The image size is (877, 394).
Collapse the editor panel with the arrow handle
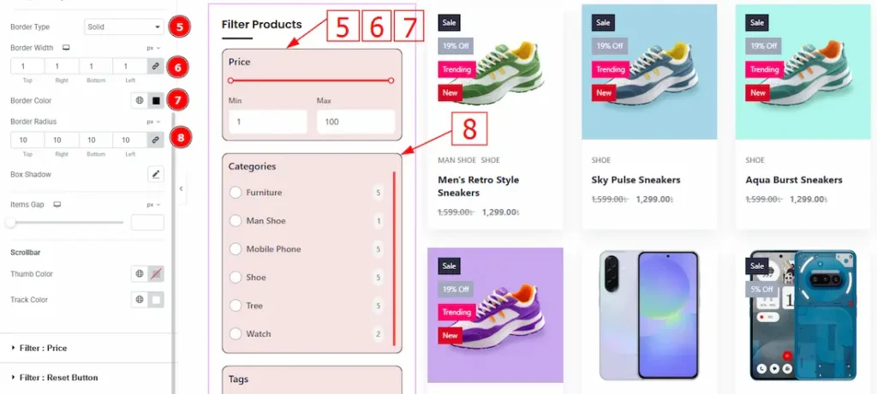tap(181, 188)
